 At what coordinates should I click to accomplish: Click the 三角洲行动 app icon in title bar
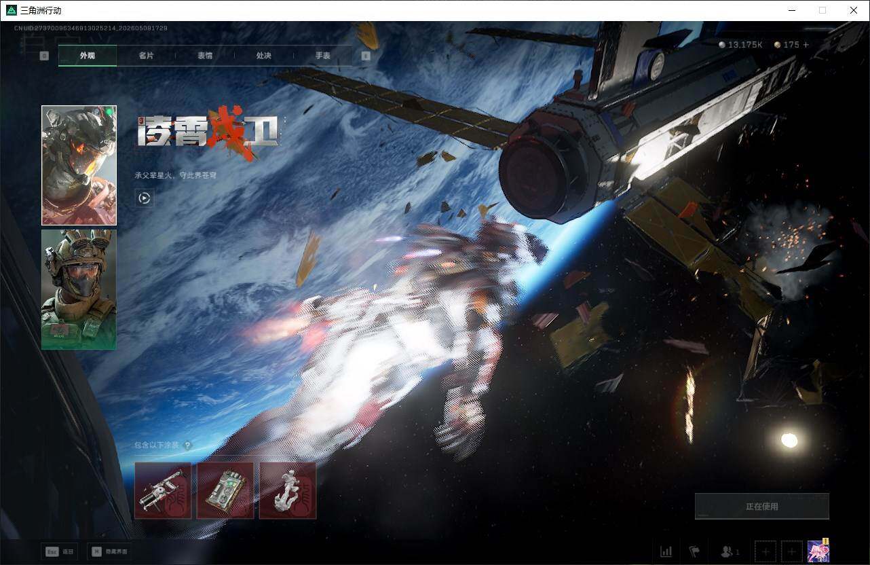pyautogui.click(x=12, y=10)
